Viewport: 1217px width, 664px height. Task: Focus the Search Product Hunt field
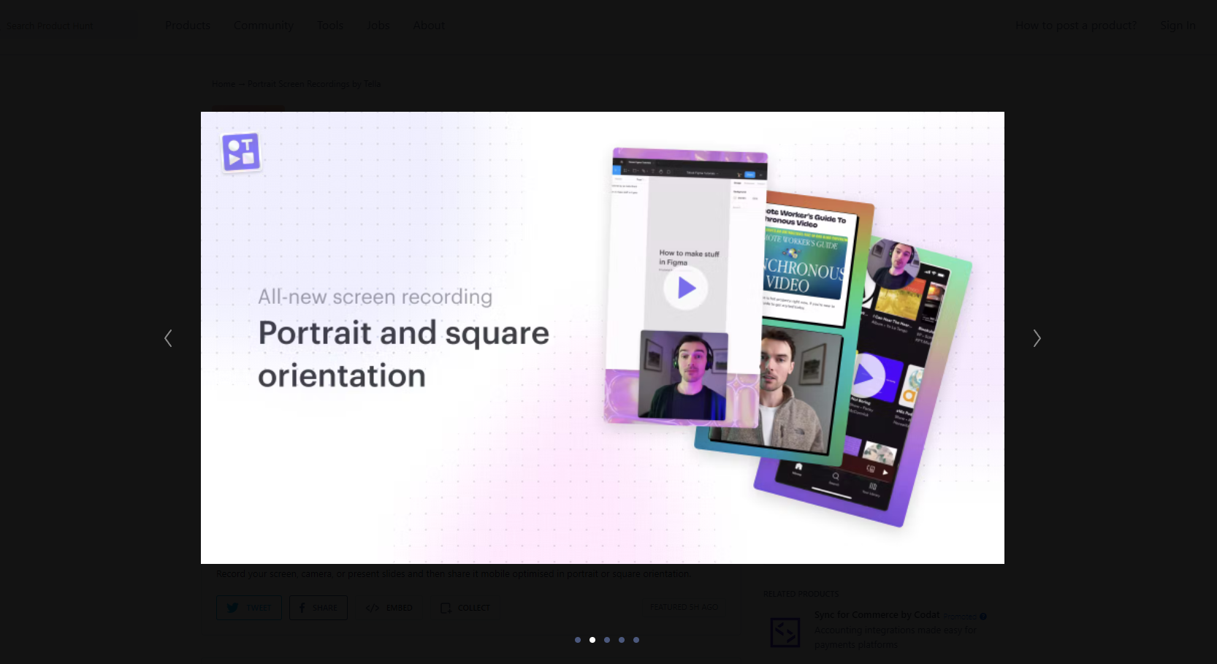[69, 26]
